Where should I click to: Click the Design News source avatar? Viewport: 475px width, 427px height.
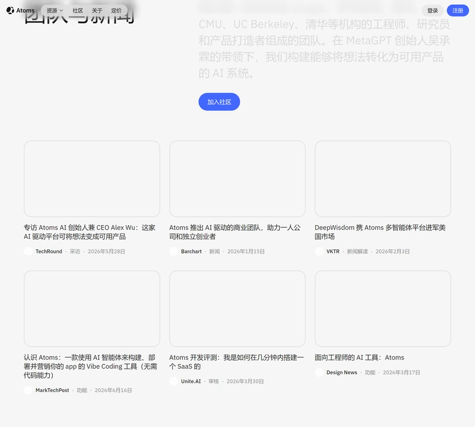pyautogui.click(x=319, y=372)
